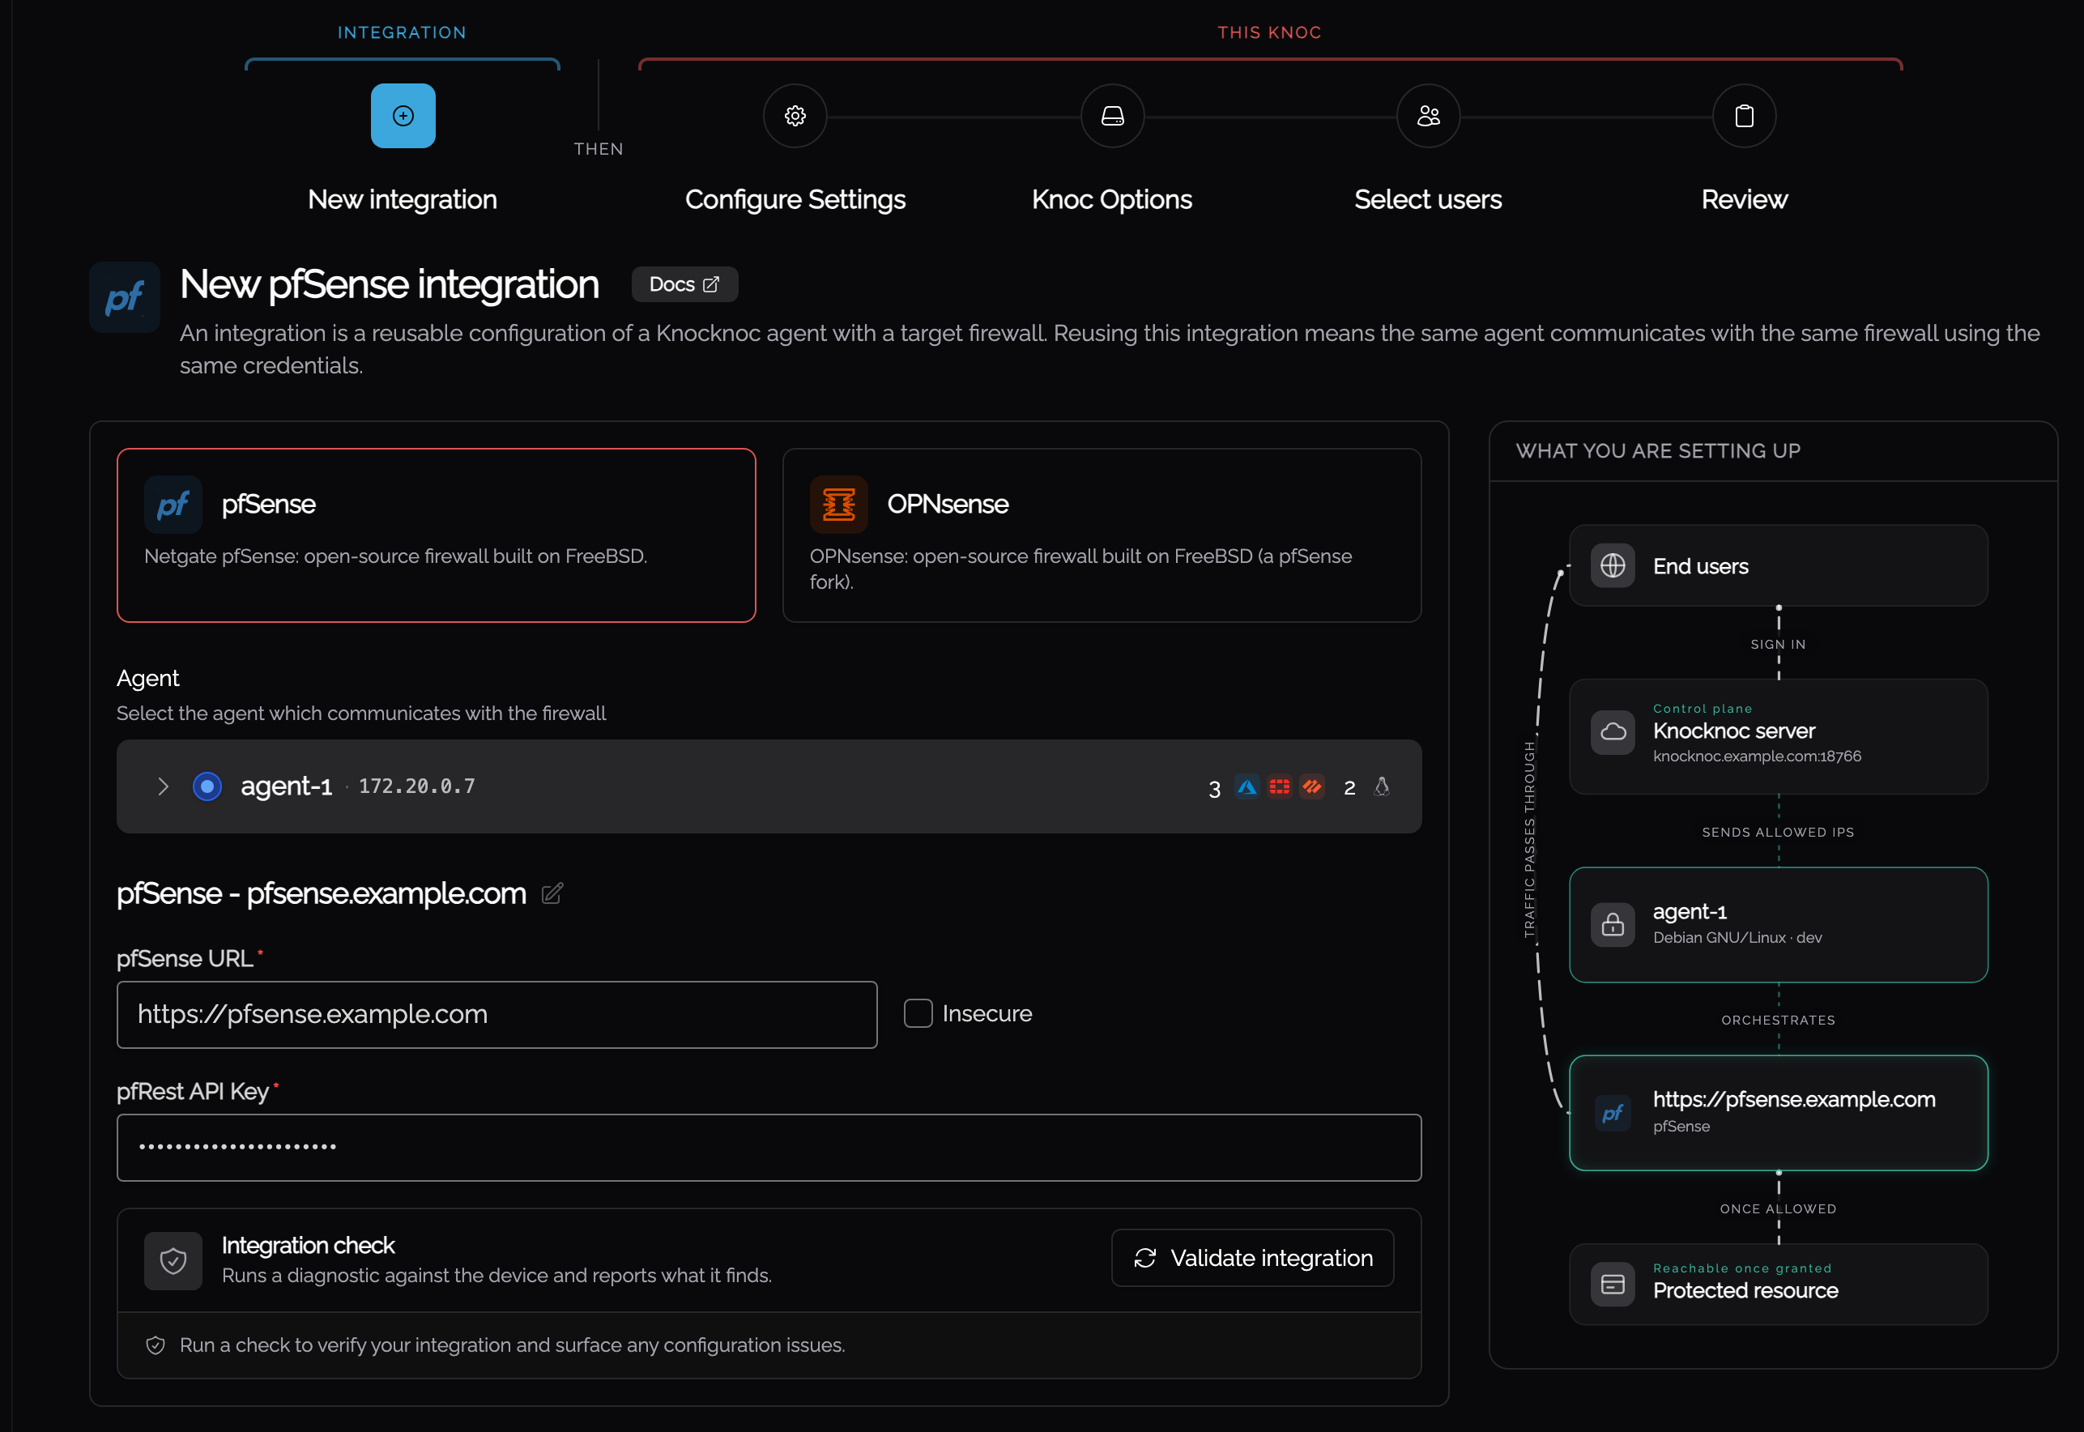Choose the OPNsense firewall card

(x=1102, y=535)
